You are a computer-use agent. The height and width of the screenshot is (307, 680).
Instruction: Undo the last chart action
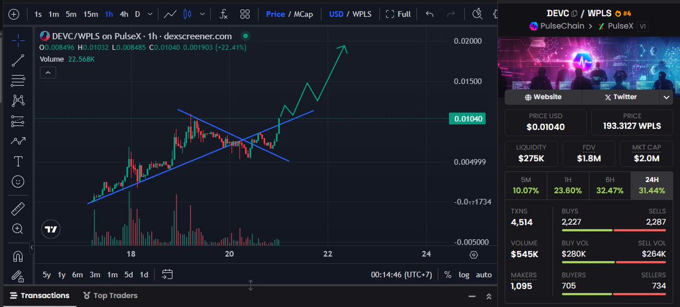430,14
